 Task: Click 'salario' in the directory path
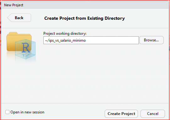click(66, 40)
